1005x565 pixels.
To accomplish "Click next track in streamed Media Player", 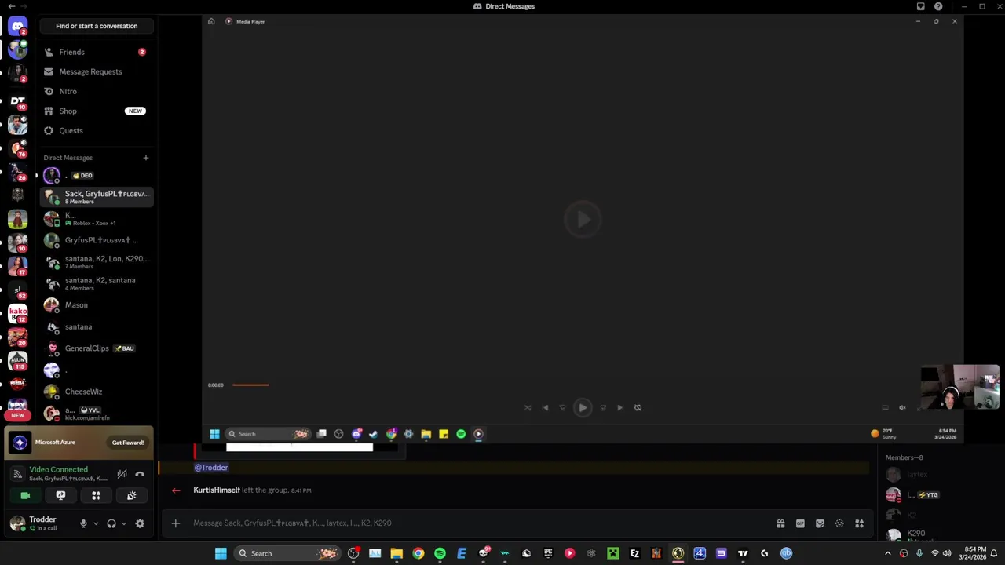I will point(620,407).
